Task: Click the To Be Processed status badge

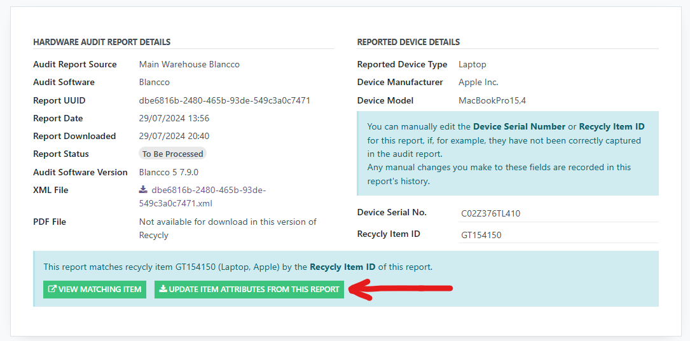Action: [x=172, y=154]
